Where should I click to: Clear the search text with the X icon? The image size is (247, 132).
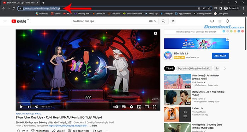pos(155,21)
